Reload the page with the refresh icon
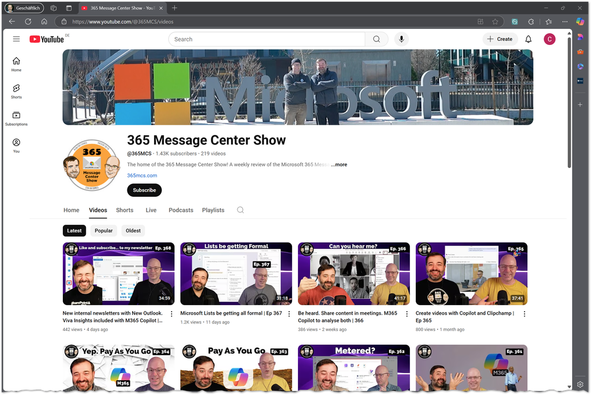Image resolution: width=591 pixels, height=395 pixels. click(x=28, y=21)
